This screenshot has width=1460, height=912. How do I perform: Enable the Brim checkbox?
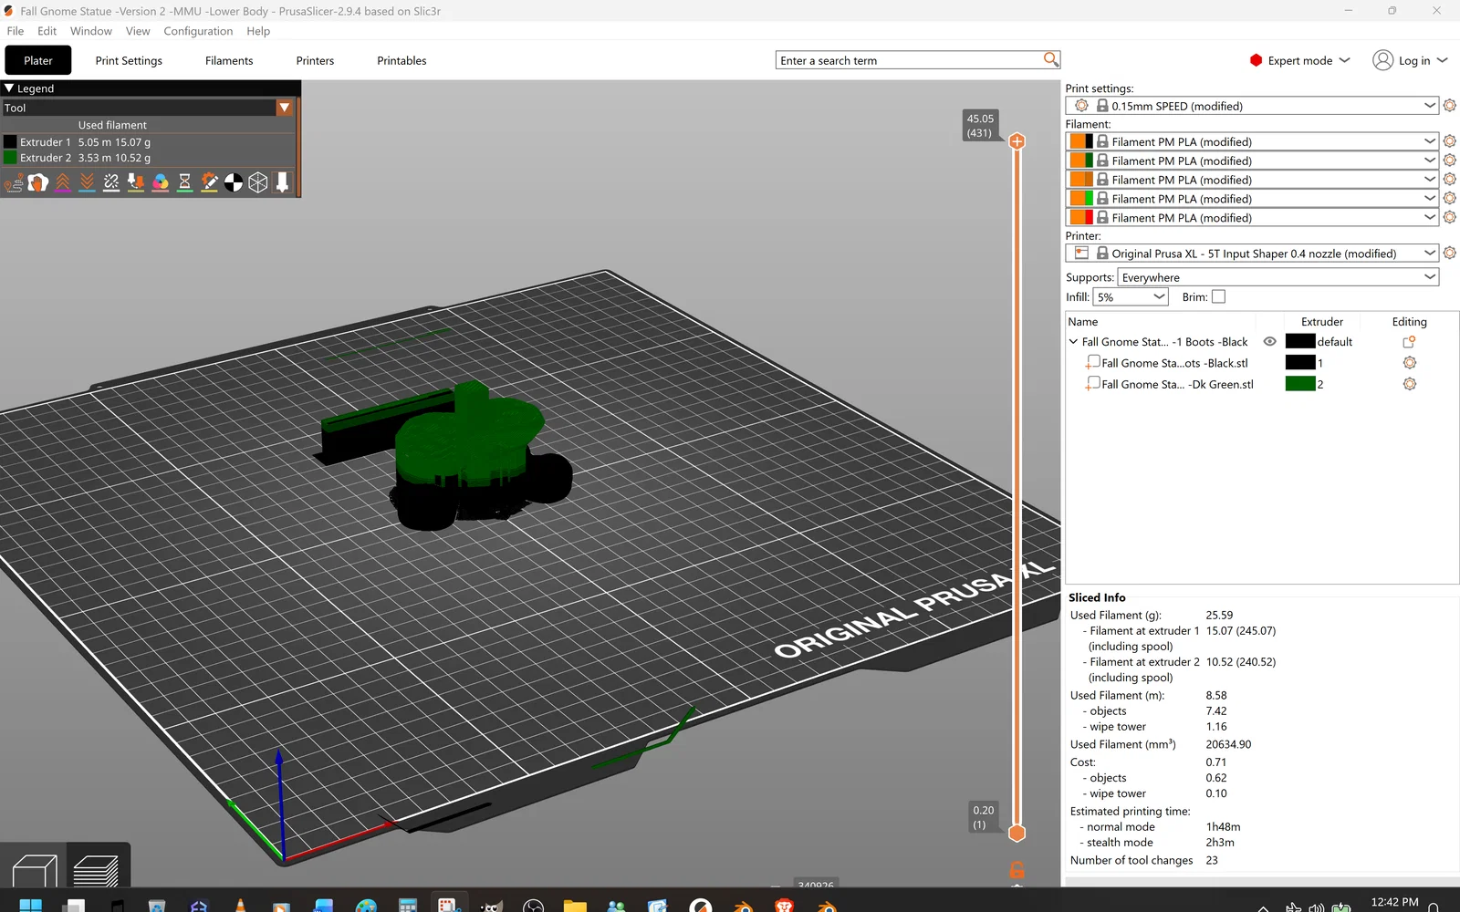tap(1218, 296)
